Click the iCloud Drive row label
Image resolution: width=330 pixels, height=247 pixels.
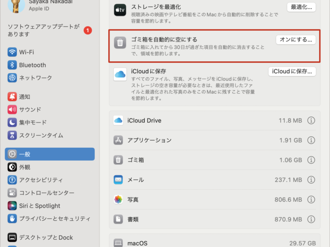144,120
